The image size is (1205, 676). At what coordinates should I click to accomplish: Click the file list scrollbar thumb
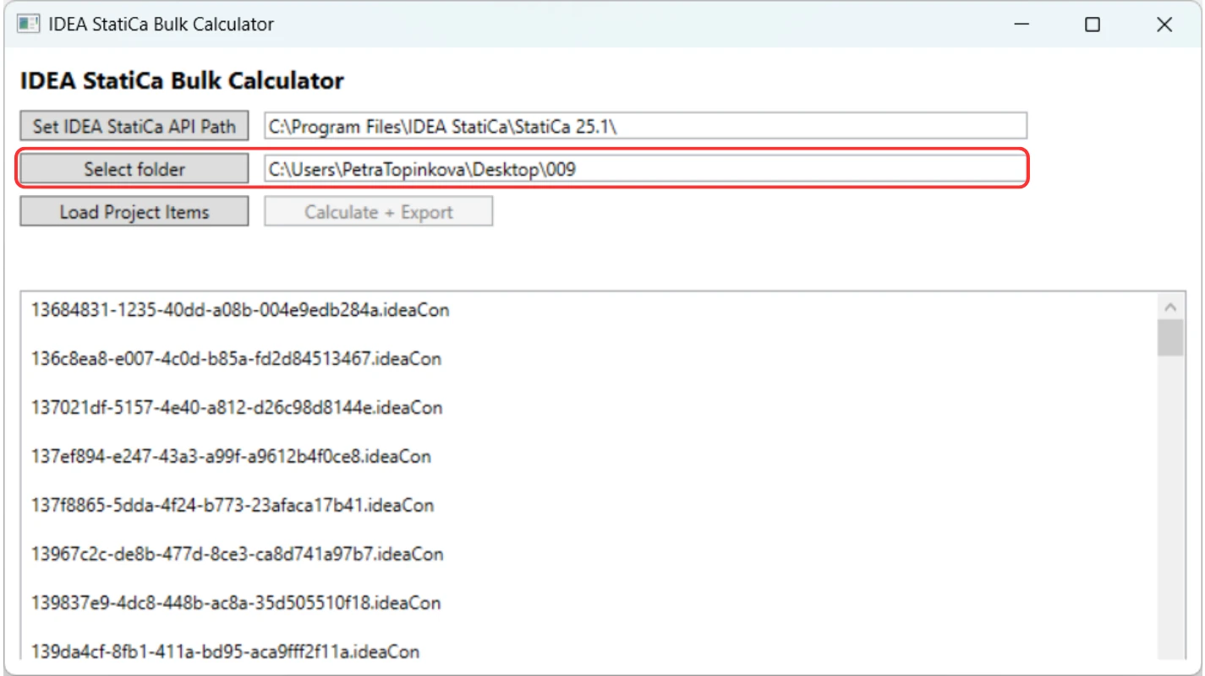click(x=1170, y=338)
